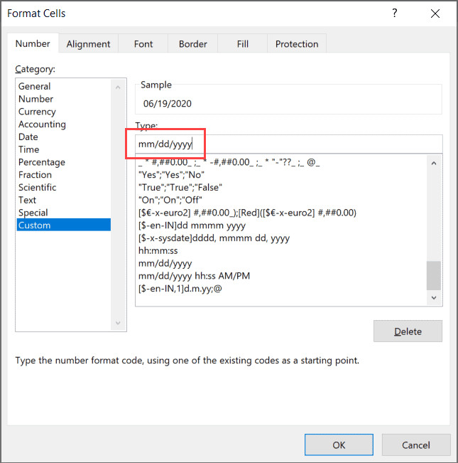Select the Fill tab
The width and height of the screenshot is (458, 463).
coord(243,44)
